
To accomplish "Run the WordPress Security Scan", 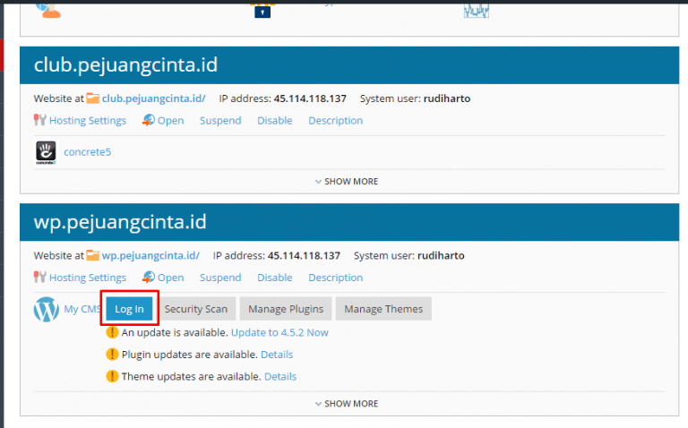I will [195, 309].
